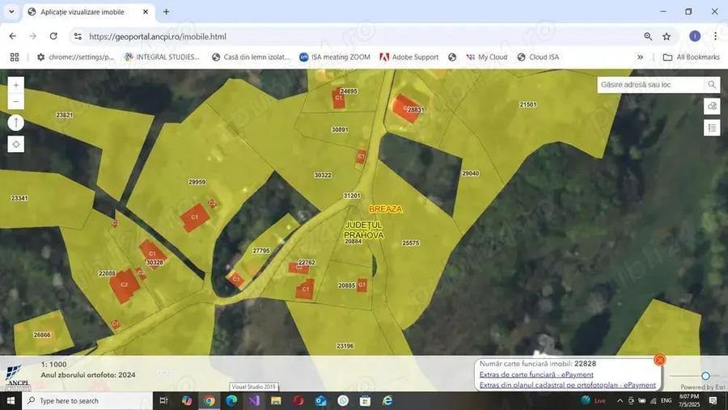Open Google Chrome from the taskbar
Screen dimensions: 728x410
[210, 401]
